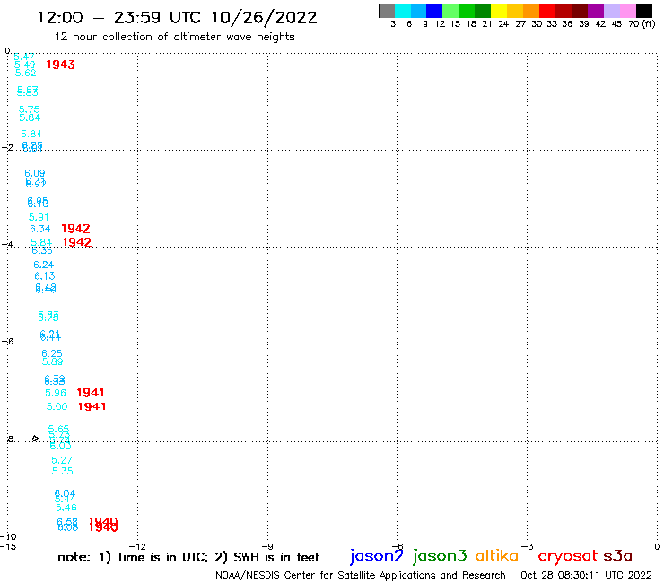Click the cyan swatch in the wave height legend
This screenshot has height=583, width=664.
coord(403,11)
